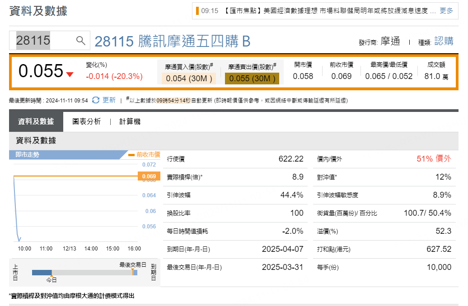The height and width of the screenshot is (306, 468).
Task: Click the warrant code 28115 search field
Action: pyautogui.click(x=43, y=41)
